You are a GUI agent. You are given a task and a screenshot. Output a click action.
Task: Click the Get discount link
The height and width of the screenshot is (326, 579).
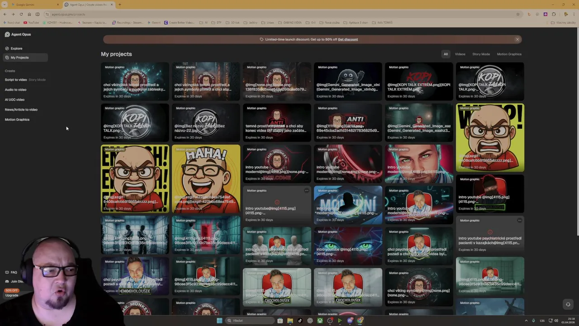347,39
